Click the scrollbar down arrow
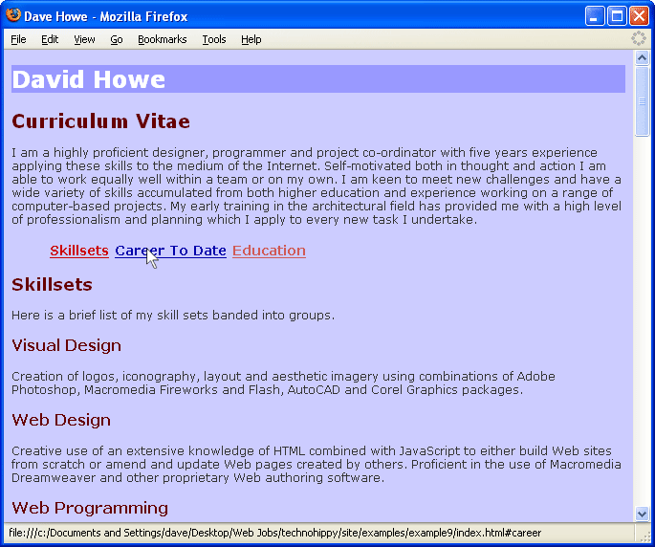The width and height of the screenshot is (655, 547). (642, 514)
